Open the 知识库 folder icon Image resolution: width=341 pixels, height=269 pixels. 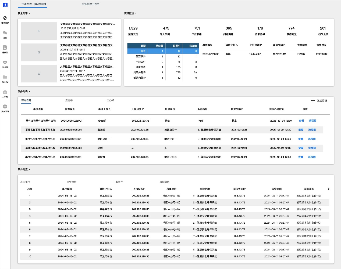5,77
